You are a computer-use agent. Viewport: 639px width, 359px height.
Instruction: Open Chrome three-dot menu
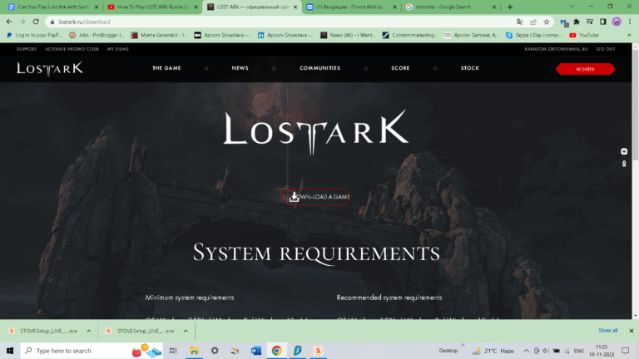click(x=630, y=22)
